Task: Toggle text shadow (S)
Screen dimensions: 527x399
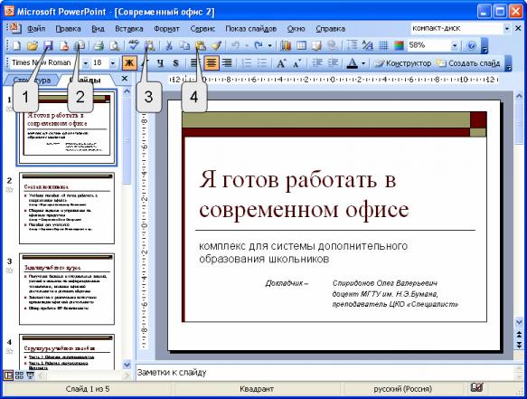Action: (175, 63)
